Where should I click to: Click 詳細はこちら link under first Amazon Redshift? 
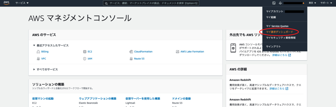point(277,89)
